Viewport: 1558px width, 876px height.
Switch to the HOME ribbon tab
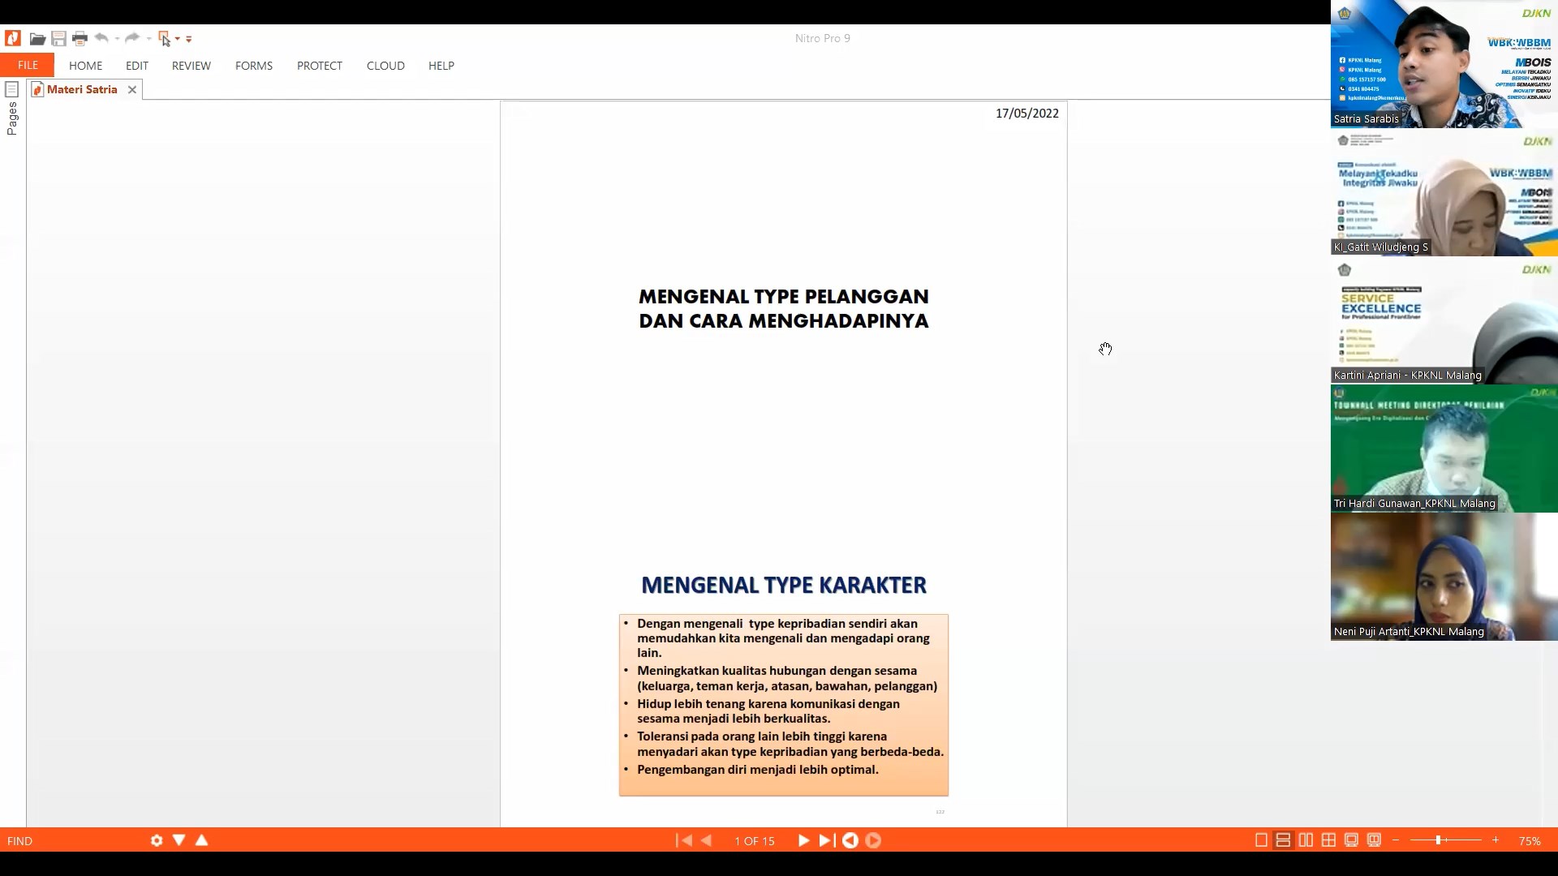tap(85, 66)
